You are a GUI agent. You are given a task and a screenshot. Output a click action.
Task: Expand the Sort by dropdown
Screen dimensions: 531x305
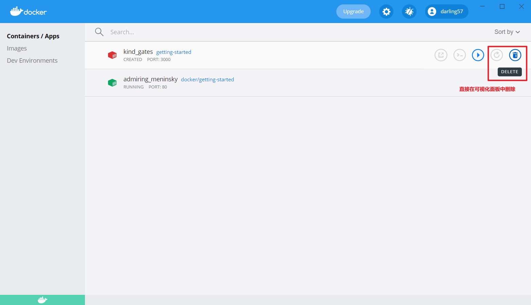[507, 32]
